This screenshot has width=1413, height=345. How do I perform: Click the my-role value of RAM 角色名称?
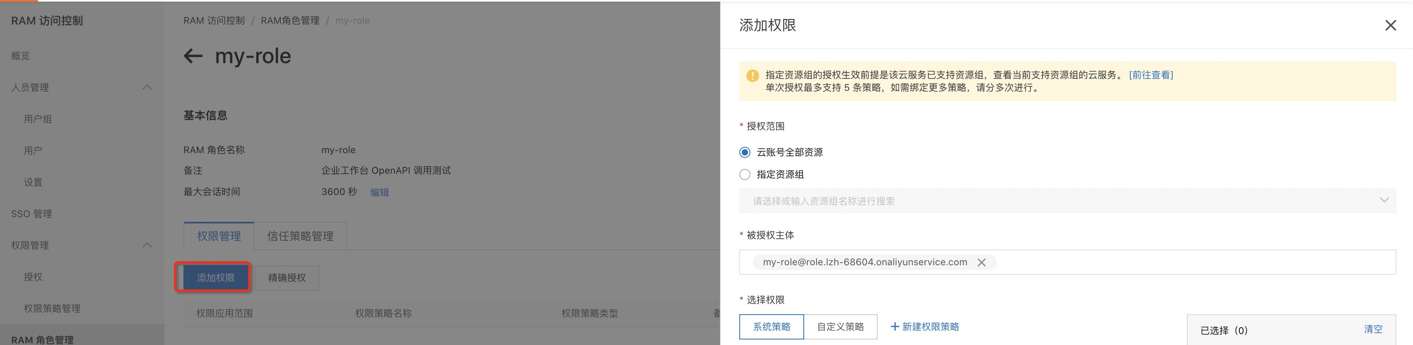pos(338,150)
